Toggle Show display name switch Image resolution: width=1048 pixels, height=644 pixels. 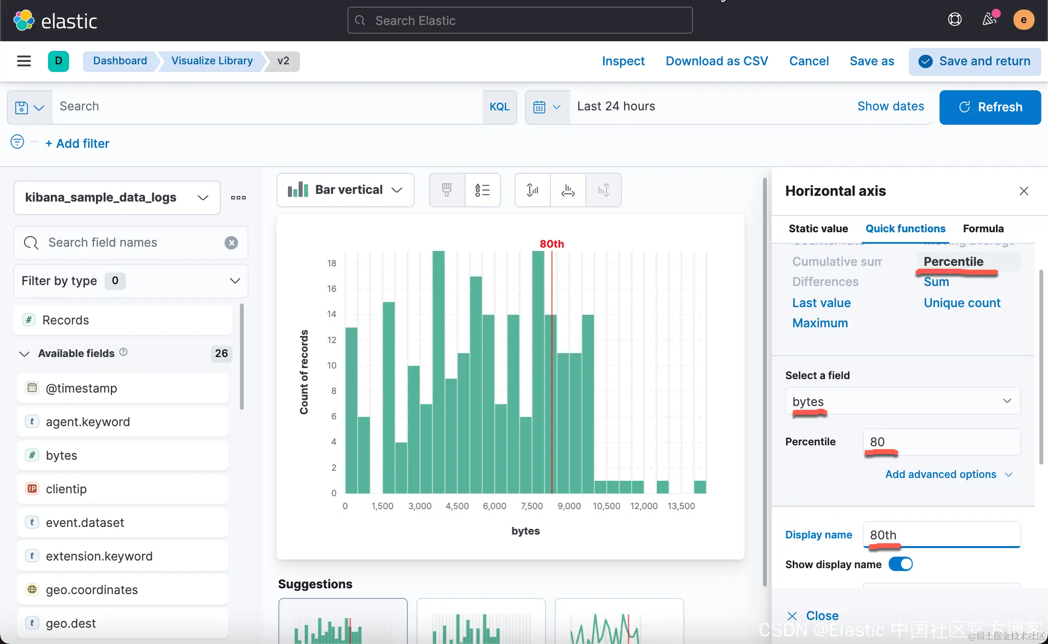click(900, 564)
